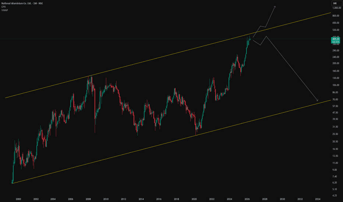Click the 106.00 price axis label
343x202 pixels.
pos(336,85)
